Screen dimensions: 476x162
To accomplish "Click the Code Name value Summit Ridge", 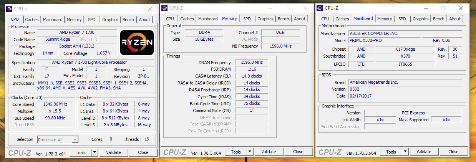I will tap(58, 39).
